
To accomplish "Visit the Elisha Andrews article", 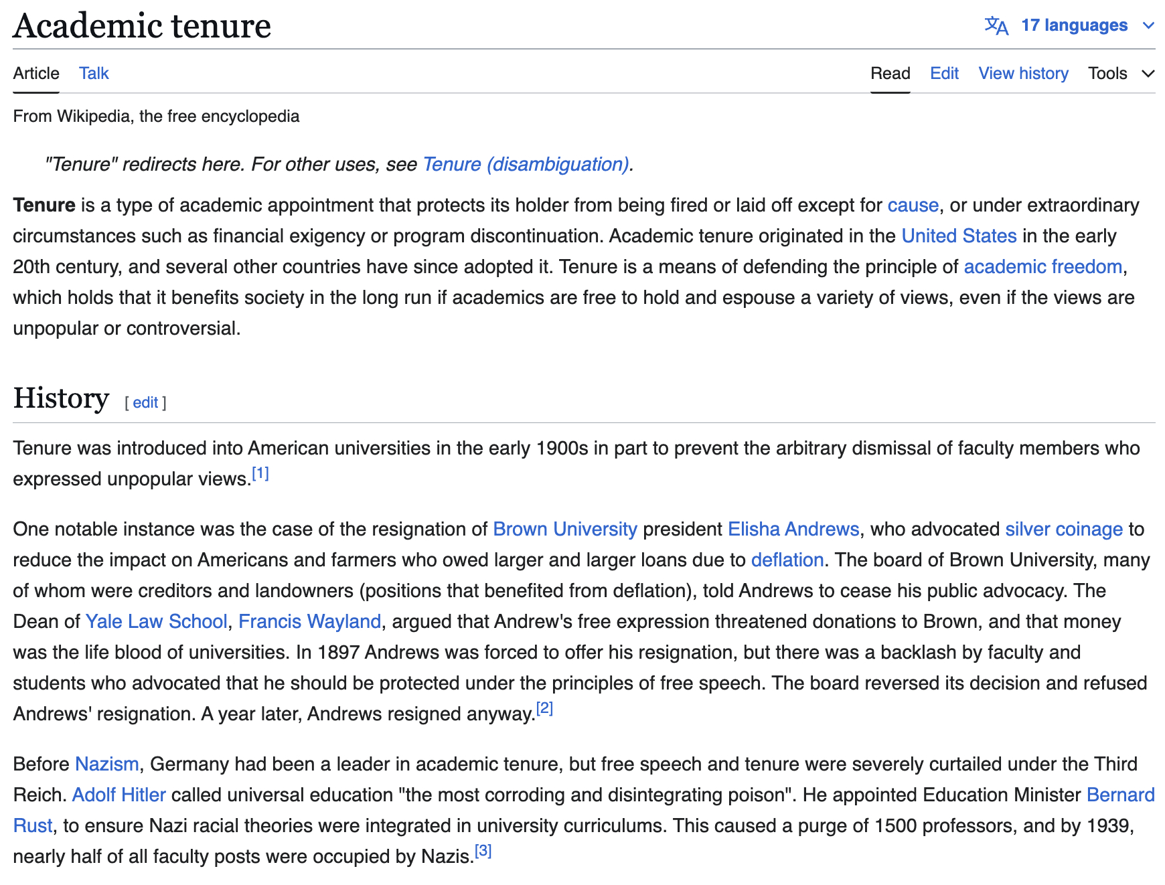I will tap(793, 529).
